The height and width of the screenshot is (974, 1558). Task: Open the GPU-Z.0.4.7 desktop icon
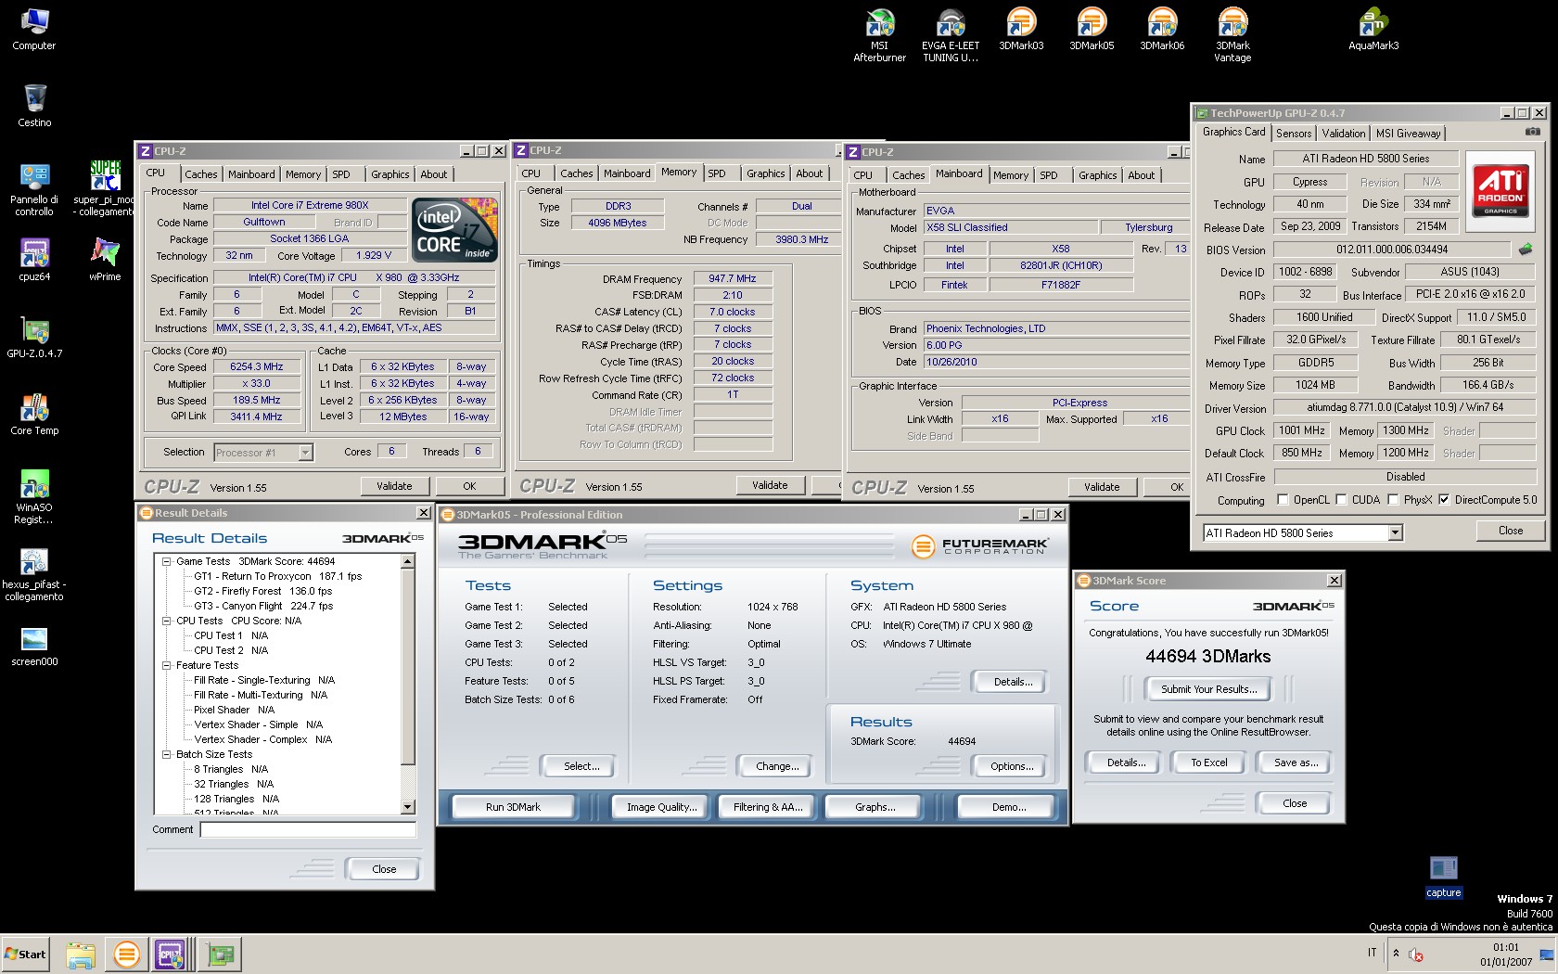(x=34, y=337)
